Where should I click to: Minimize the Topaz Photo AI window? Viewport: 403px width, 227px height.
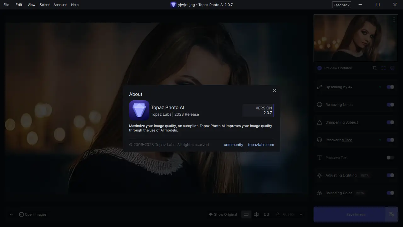click(360, 5)
